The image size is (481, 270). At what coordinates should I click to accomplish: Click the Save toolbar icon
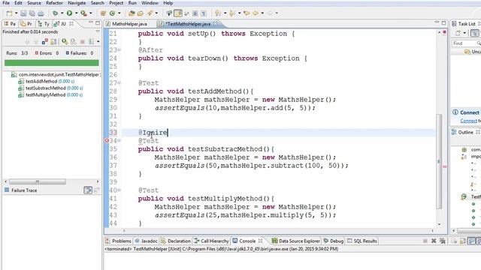pyautogui.click(x=23, y=13)
